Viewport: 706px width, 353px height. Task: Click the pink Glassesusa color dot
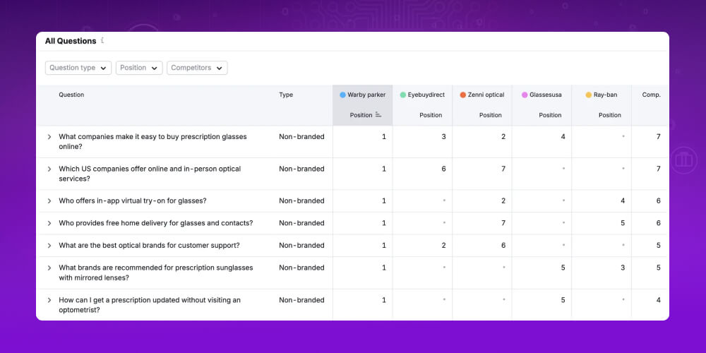click(525, 95)
